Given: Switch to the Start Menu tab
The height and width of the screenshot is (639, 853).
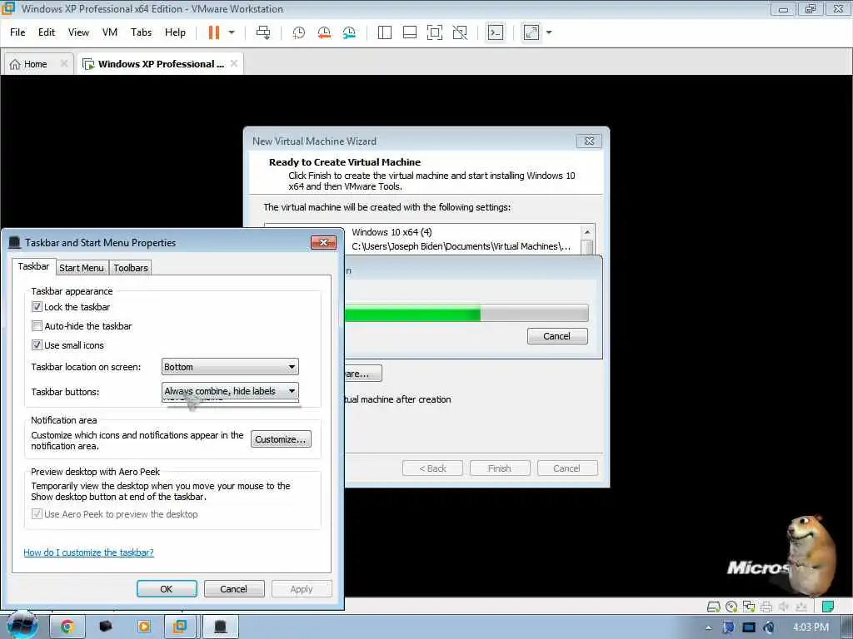Looking at the screenshot, I should (x=81, y=268).
